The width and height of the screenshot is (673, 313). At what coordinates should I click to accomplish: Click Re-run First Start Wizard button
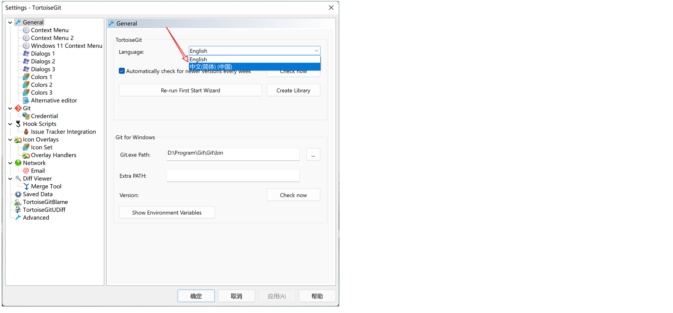(190, 90)
